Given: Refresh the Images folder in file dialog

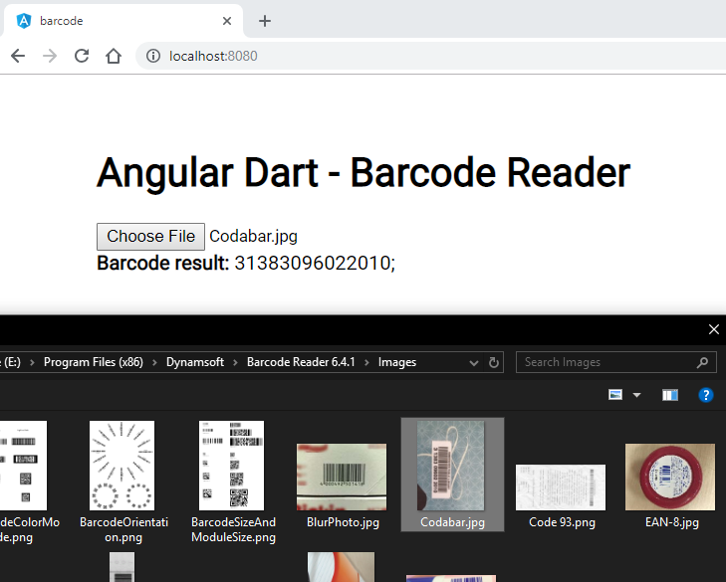Looking at the screenshot, I should tap(494, 362).
